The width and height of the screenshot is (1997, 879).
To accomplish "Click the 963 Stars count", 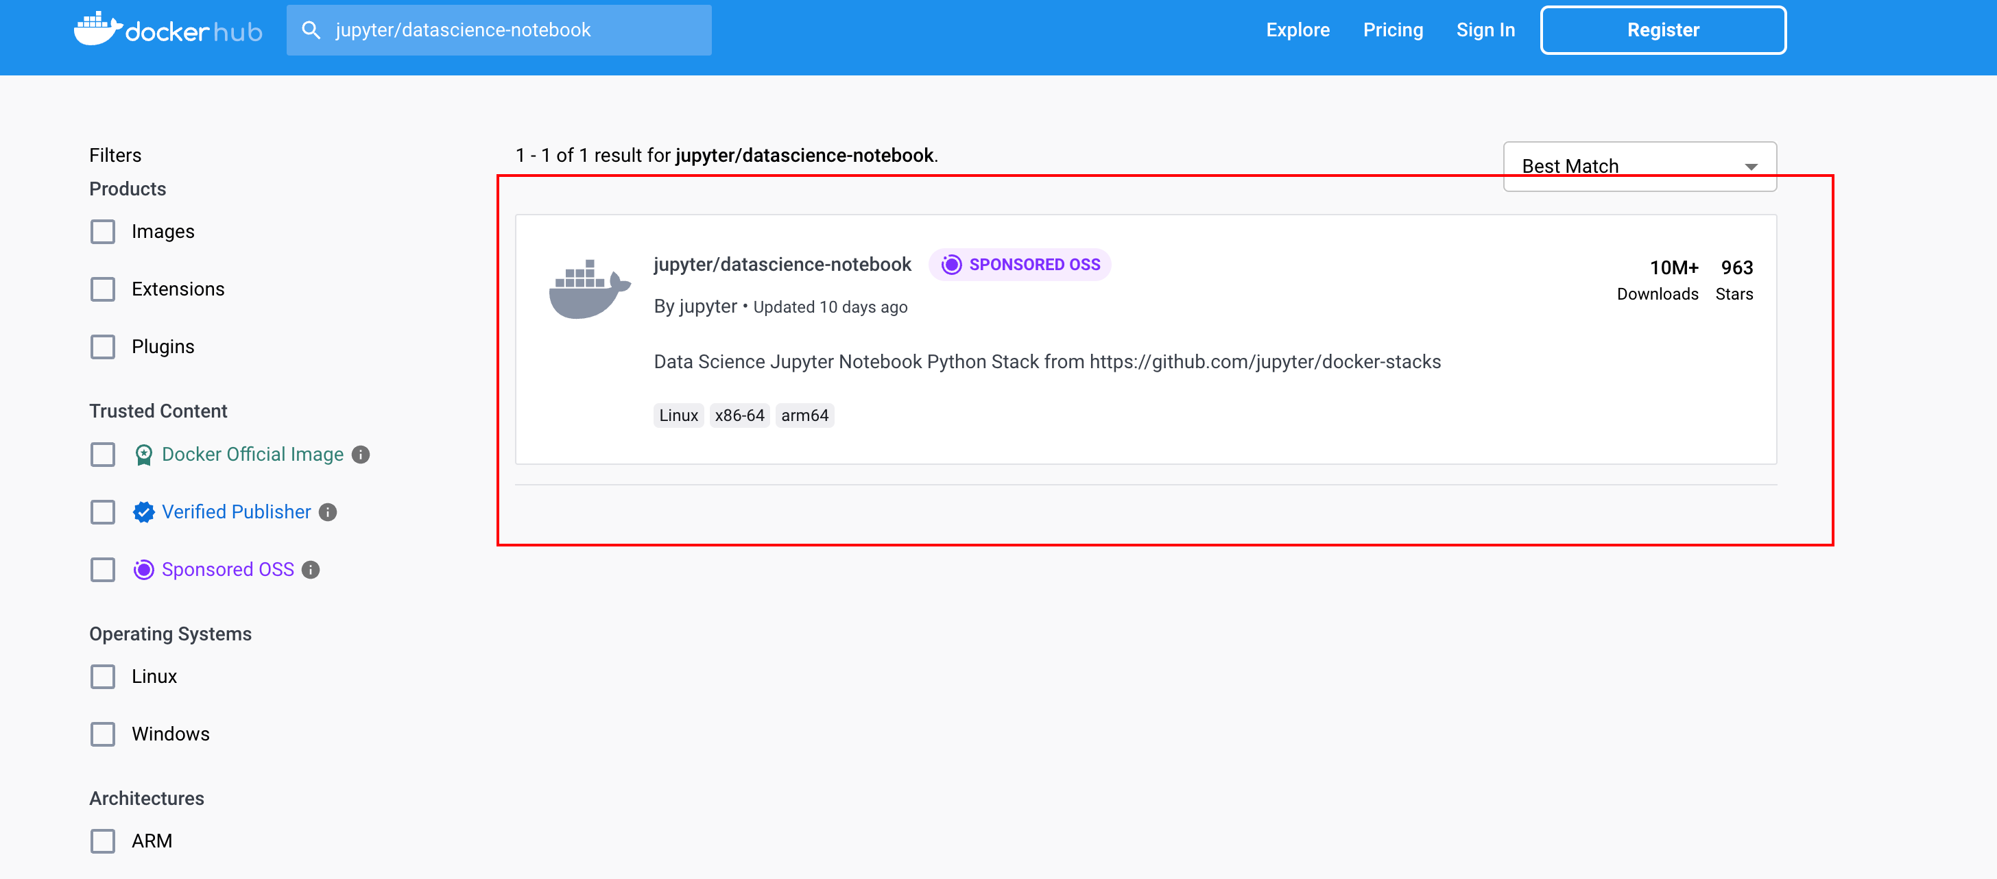I will [1734, 280].
